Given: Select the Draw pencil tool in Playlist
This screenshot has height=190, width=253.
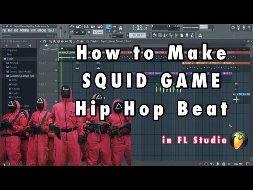Looking at the screenshot, I should pos(51,42).
